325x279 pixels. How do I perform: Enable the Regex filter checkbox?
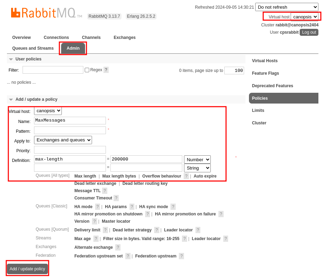coord(87,70)
